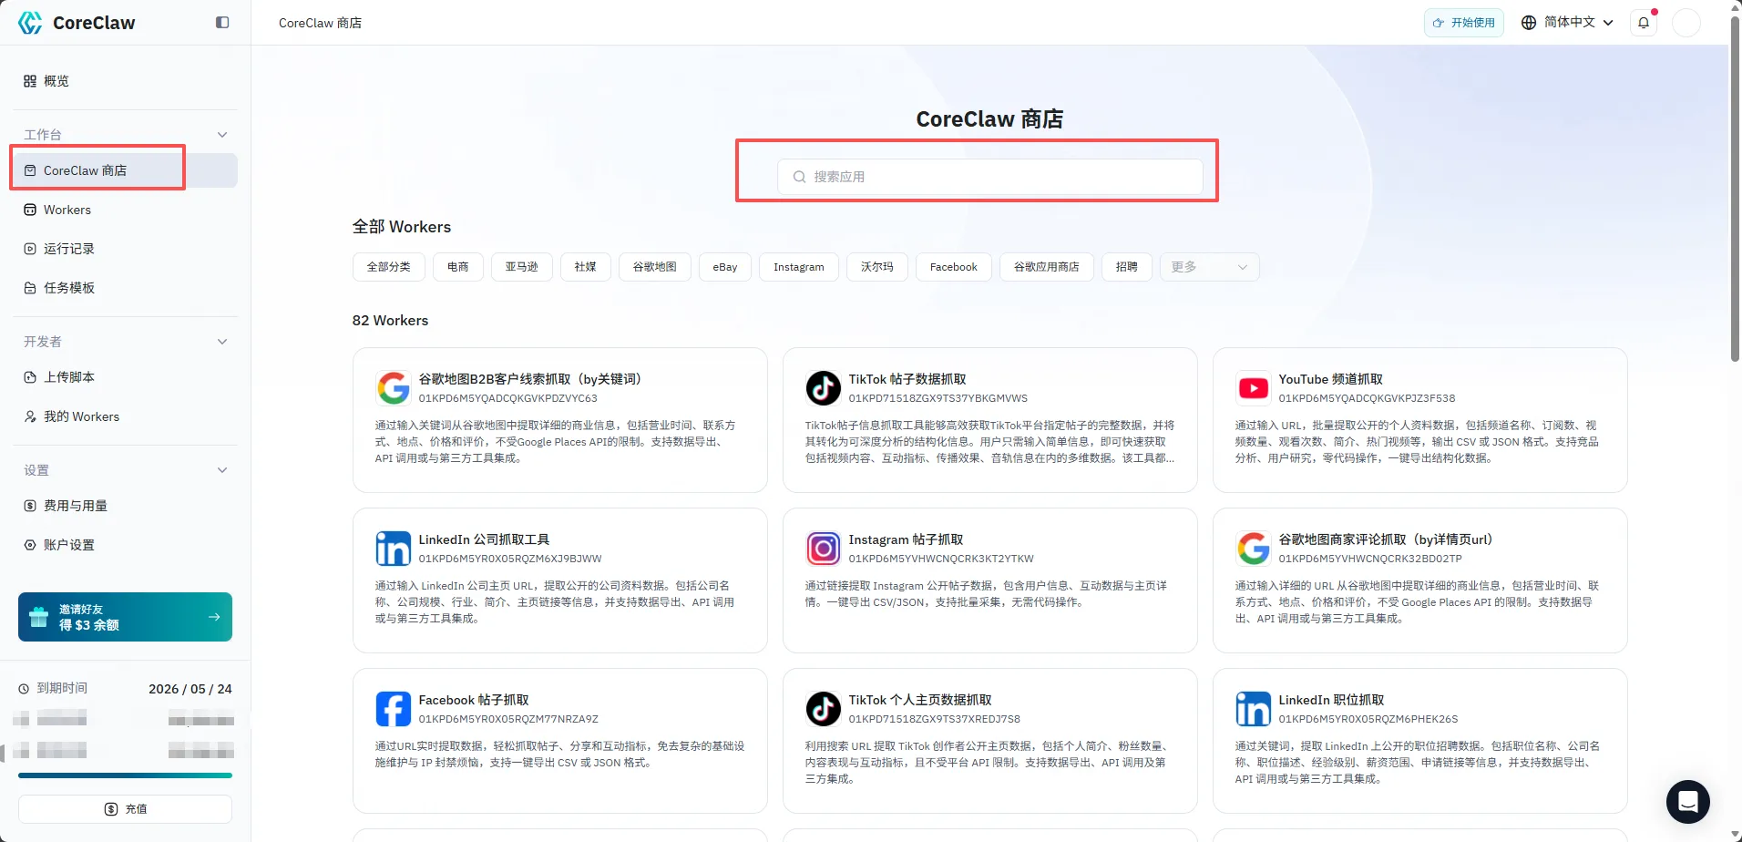
Task: Click the 充值 recharge button
Action: [125, 809]
